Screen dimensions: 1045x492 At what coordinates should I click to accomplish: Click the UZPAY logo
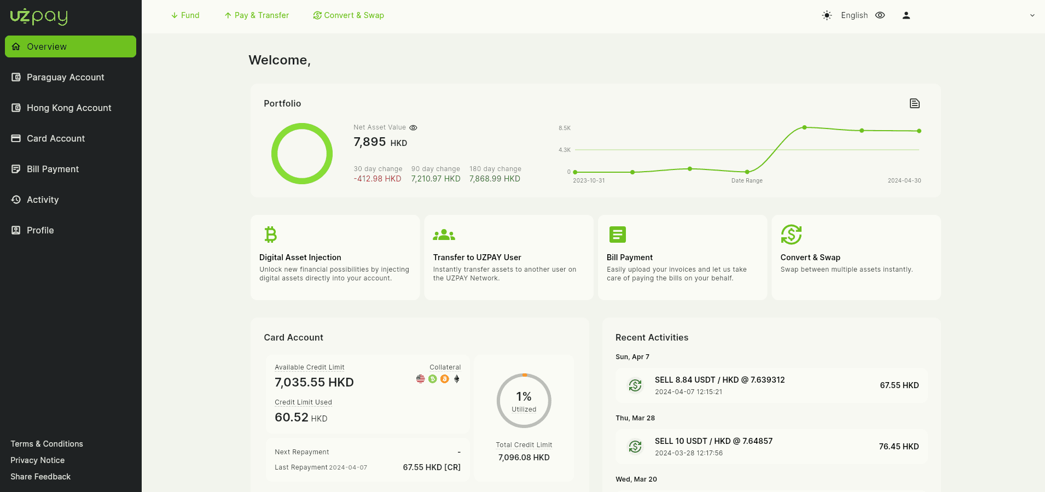coord(39,16)
